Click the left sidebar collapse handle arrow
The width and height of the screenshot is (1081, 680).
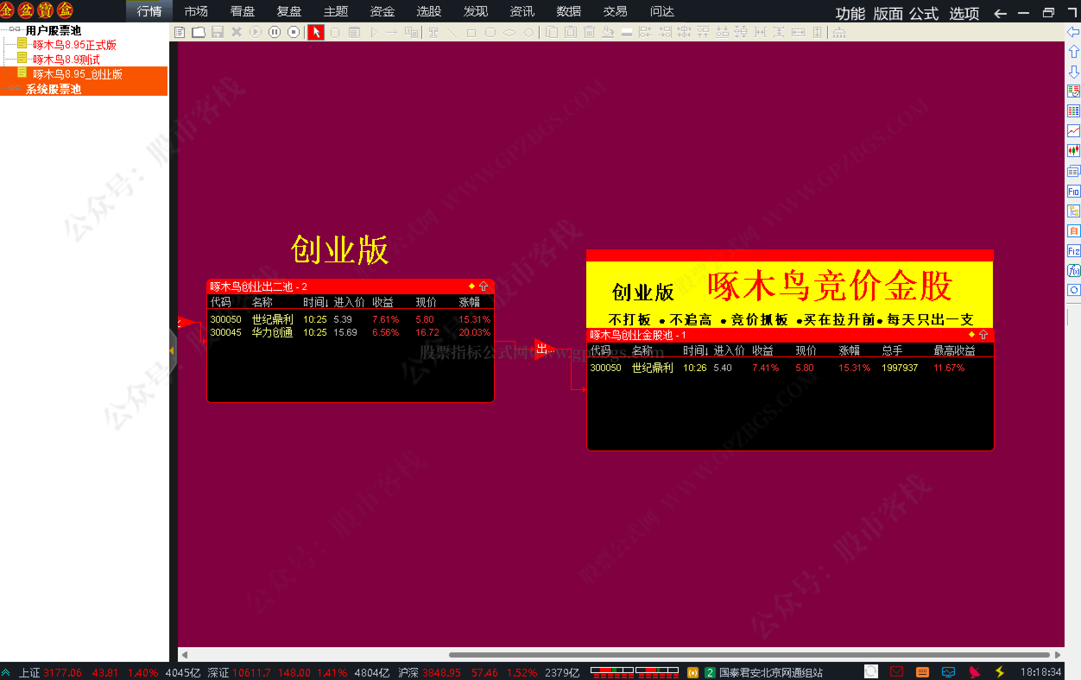pos(173,351)
